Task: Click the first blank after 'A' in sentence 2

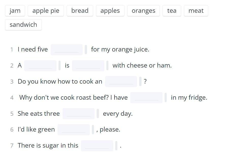Action: pos(40,66)
